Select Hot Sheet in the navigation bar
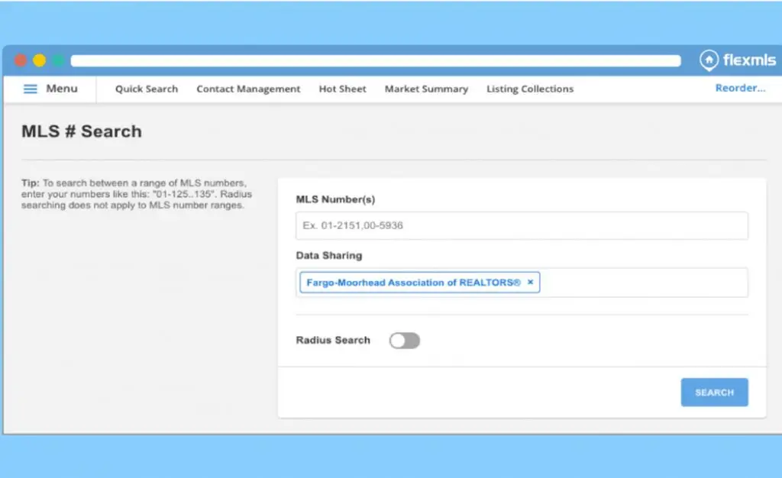The height and width of the screenshot is (478, 782). coord(342,89)
